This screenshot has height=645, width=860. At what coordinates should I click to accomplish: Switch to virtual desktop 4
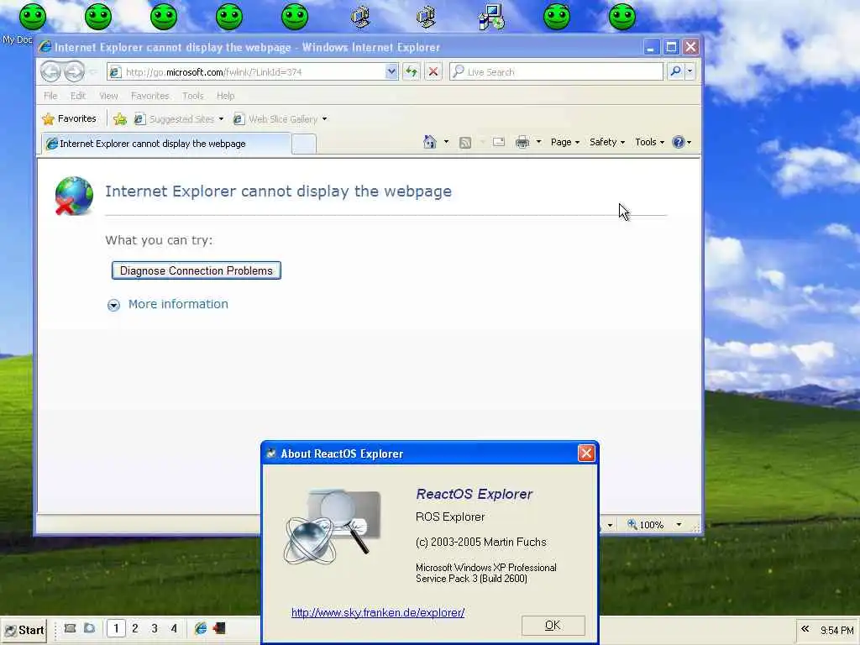tap(174, 628)
